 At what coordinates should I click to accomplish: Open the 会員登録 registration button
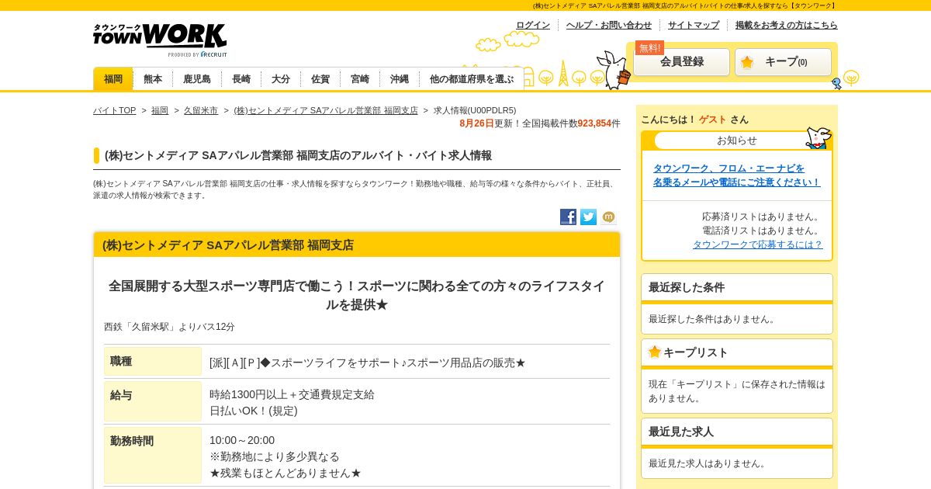(682, 62)
